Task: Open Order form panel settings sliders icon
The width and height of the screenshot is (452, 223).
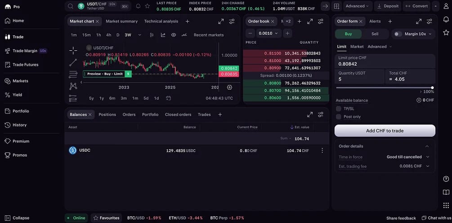Action: [430, 21]
